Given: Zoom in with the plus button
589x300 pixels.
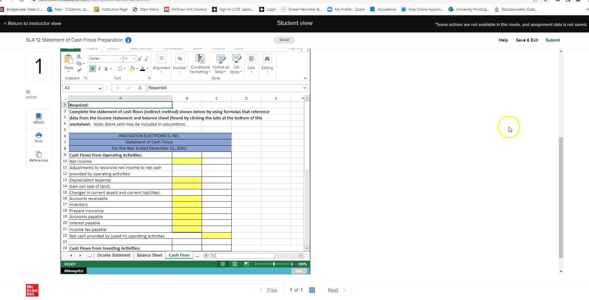Looking at the screenshot, I should [292, 264].
